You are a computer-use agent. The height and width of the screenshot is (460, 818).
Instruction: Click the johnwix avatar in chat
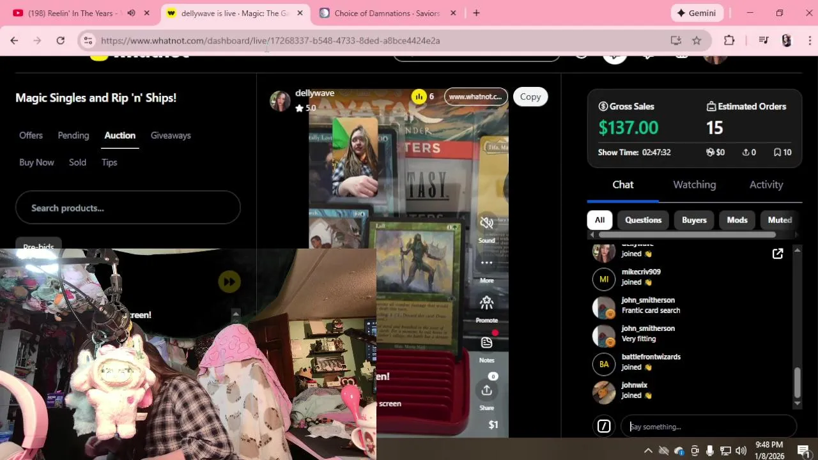[x=604, y=392]
